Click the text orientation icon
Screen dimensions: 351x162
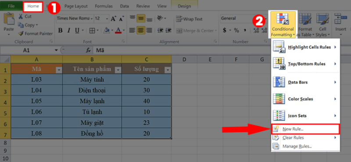[160, 18]
